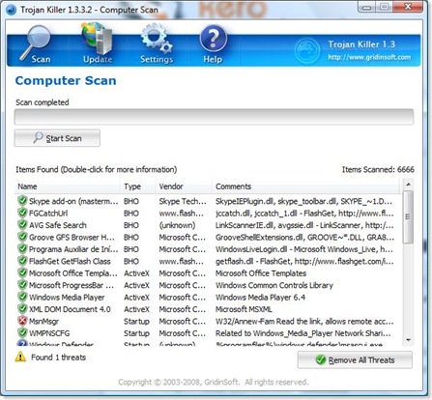Click Remove All Threats button
Screen dimensions: 432x400
click(x=355, y=359)
